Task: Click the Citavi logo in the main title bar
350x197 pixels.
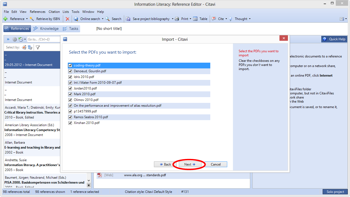Action: click(5, 4)
